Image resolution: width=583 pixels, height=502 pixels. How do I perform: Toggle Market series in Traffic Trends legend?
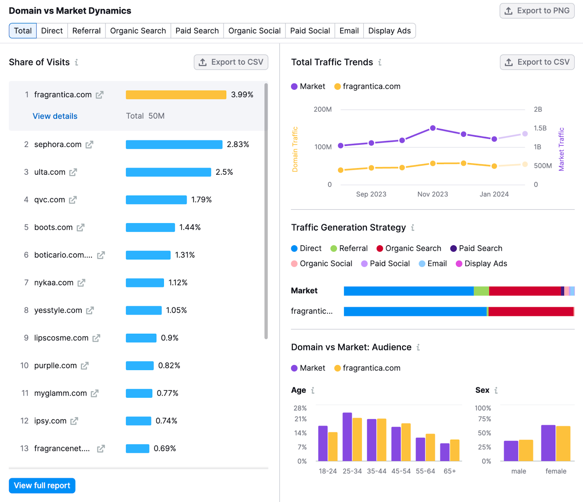pyautogui.click(x=308, y=86)
